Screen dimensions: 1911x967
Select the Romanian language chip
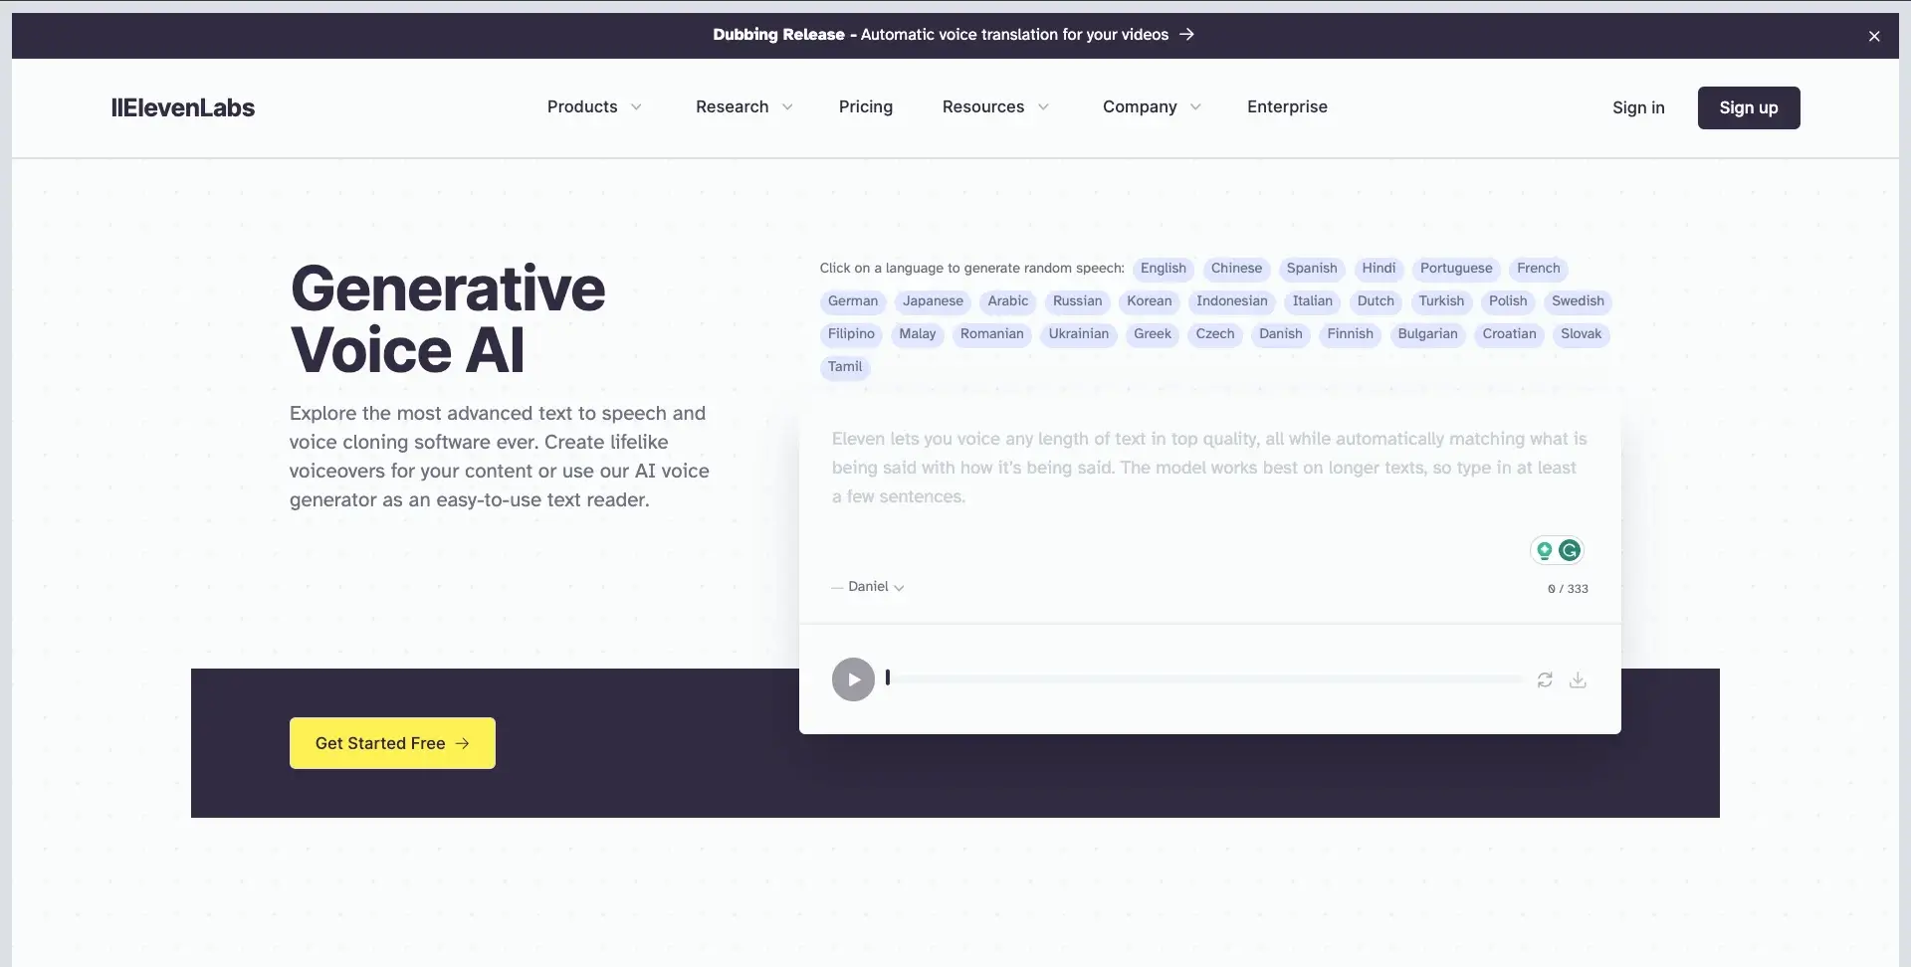pyautogui.click(x=992, y=334)
